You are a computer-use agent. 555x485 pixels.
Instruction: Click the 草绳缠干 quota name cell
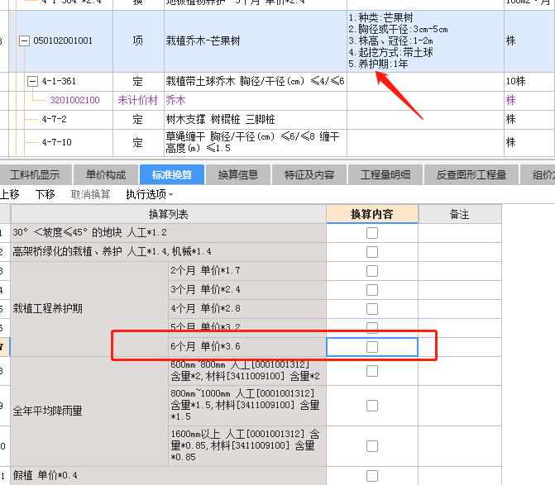click(256, 142)
